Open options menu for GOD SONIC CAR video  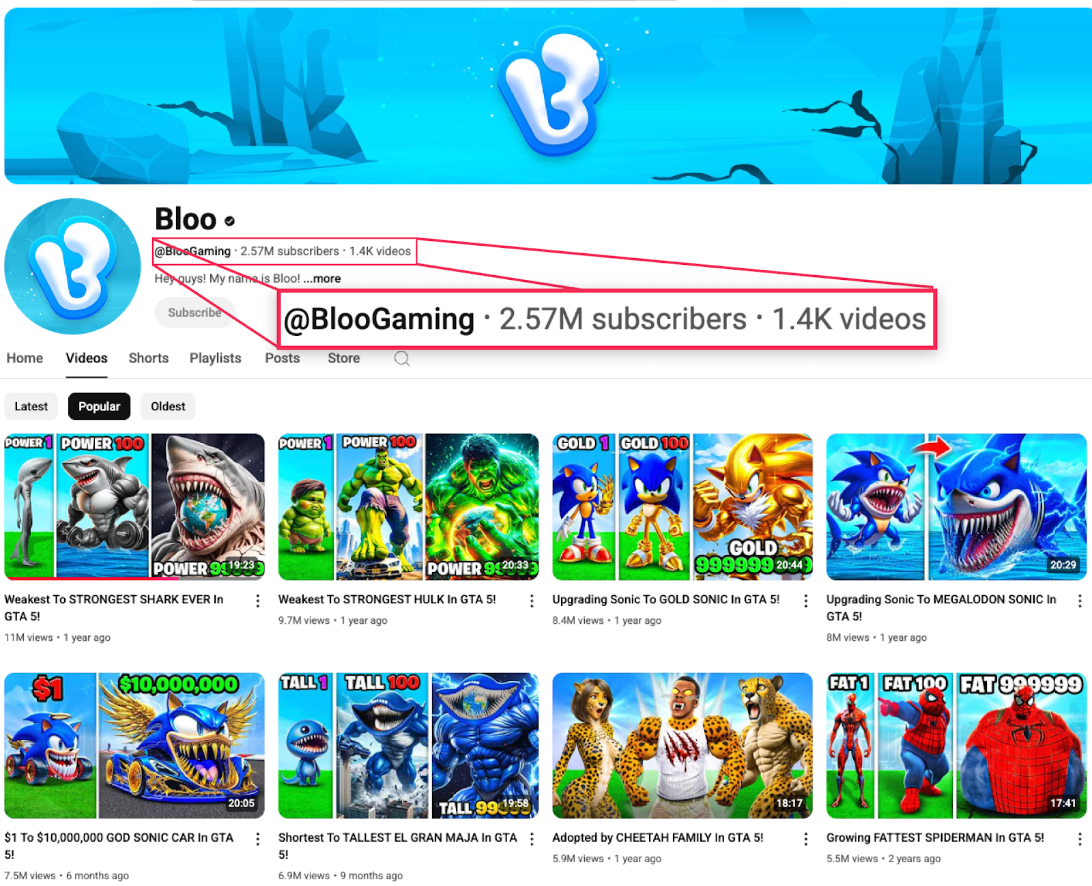tap(258, 839)
